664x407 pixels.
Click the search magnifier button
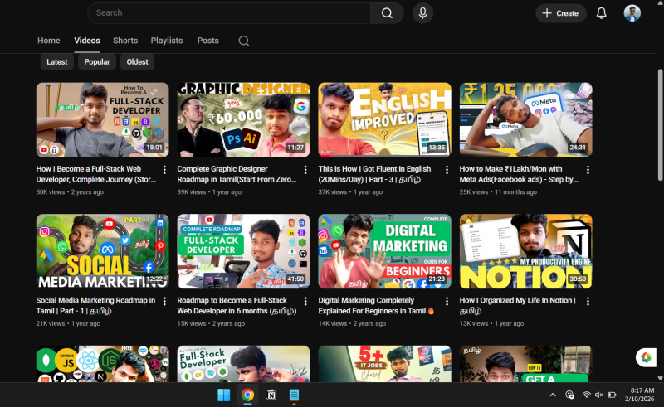tap(387, 13)
